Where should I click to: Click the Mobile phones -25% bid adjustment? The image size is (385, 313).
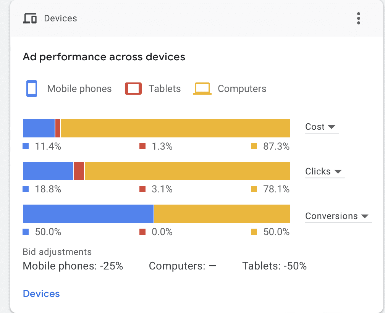[x=73, y=266]
